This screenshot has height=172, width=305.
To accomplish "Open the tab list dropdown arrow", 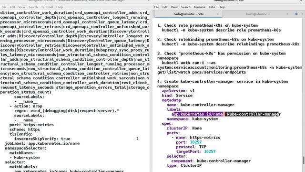I will point(302,14).
